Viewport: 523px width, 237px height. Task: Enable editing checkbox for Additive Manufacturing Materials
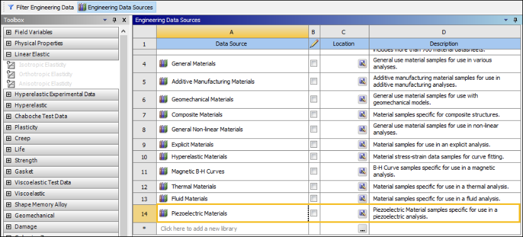[x=313, y=81]
